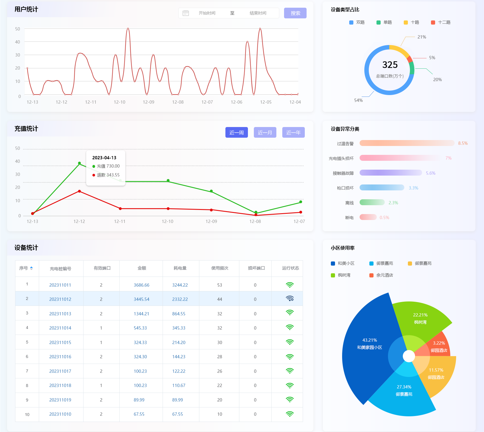Click the wifi status icon for device 202311013
The image size is (484, 432).
[289, 313]
